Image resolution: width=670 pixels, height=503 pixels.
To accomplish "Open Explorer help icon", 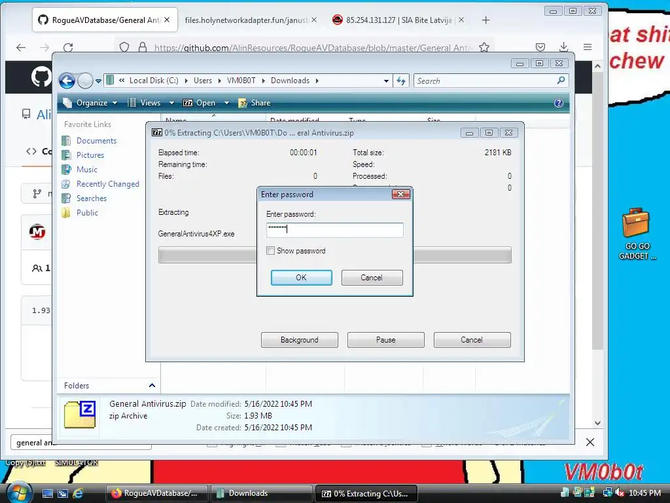I will [559, 103].
